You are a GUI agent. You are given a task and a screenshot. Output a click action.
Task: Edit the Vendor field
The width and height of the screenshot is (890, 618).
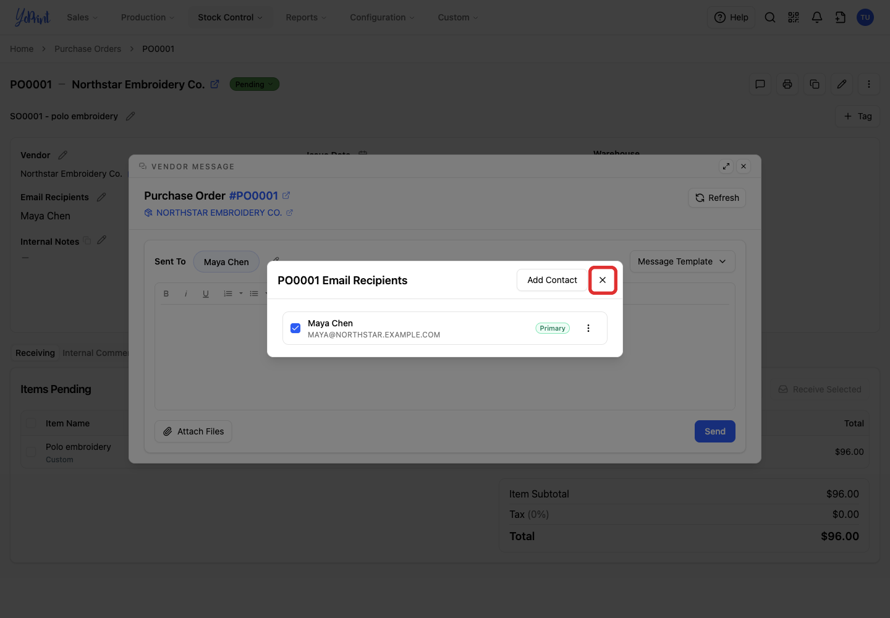pyautogui.click(x=62, y=155)
